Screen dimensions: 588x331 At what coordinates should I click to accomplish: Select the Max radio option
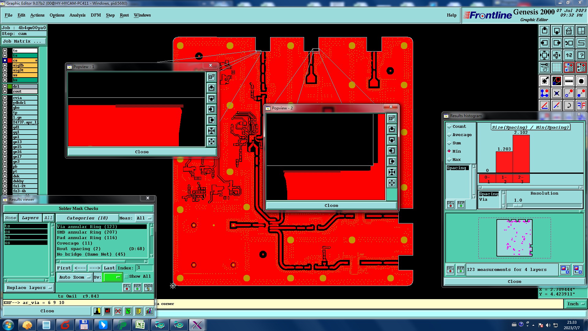(449, 160)
